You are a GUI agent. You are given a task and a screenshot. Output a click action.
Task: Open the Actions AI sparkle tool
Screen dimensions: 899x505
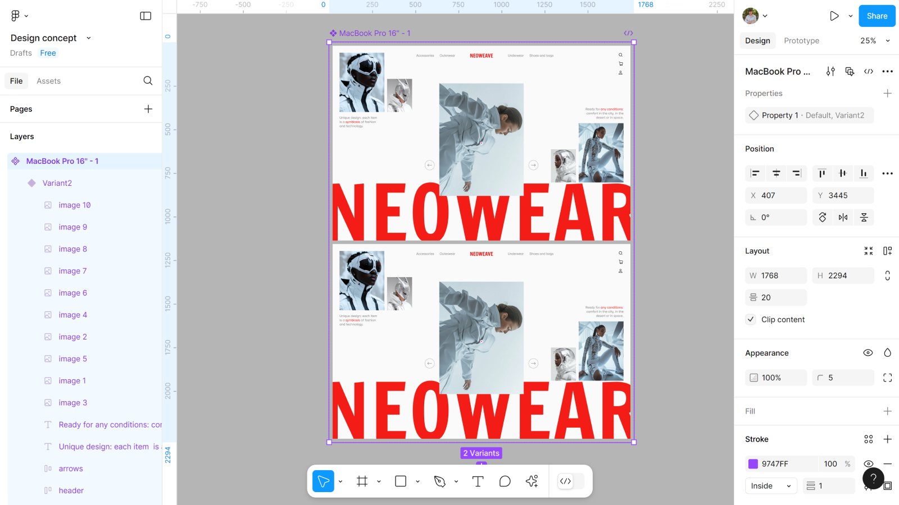click(532, 481)
